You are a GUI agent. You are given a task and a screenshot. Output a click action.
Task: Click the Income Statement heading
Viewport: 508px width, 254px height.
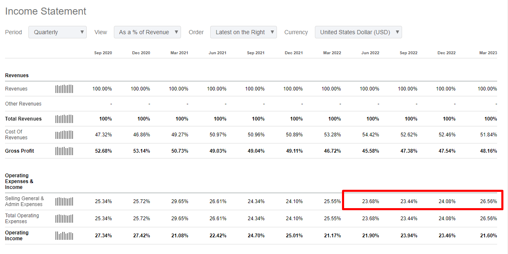46,11
